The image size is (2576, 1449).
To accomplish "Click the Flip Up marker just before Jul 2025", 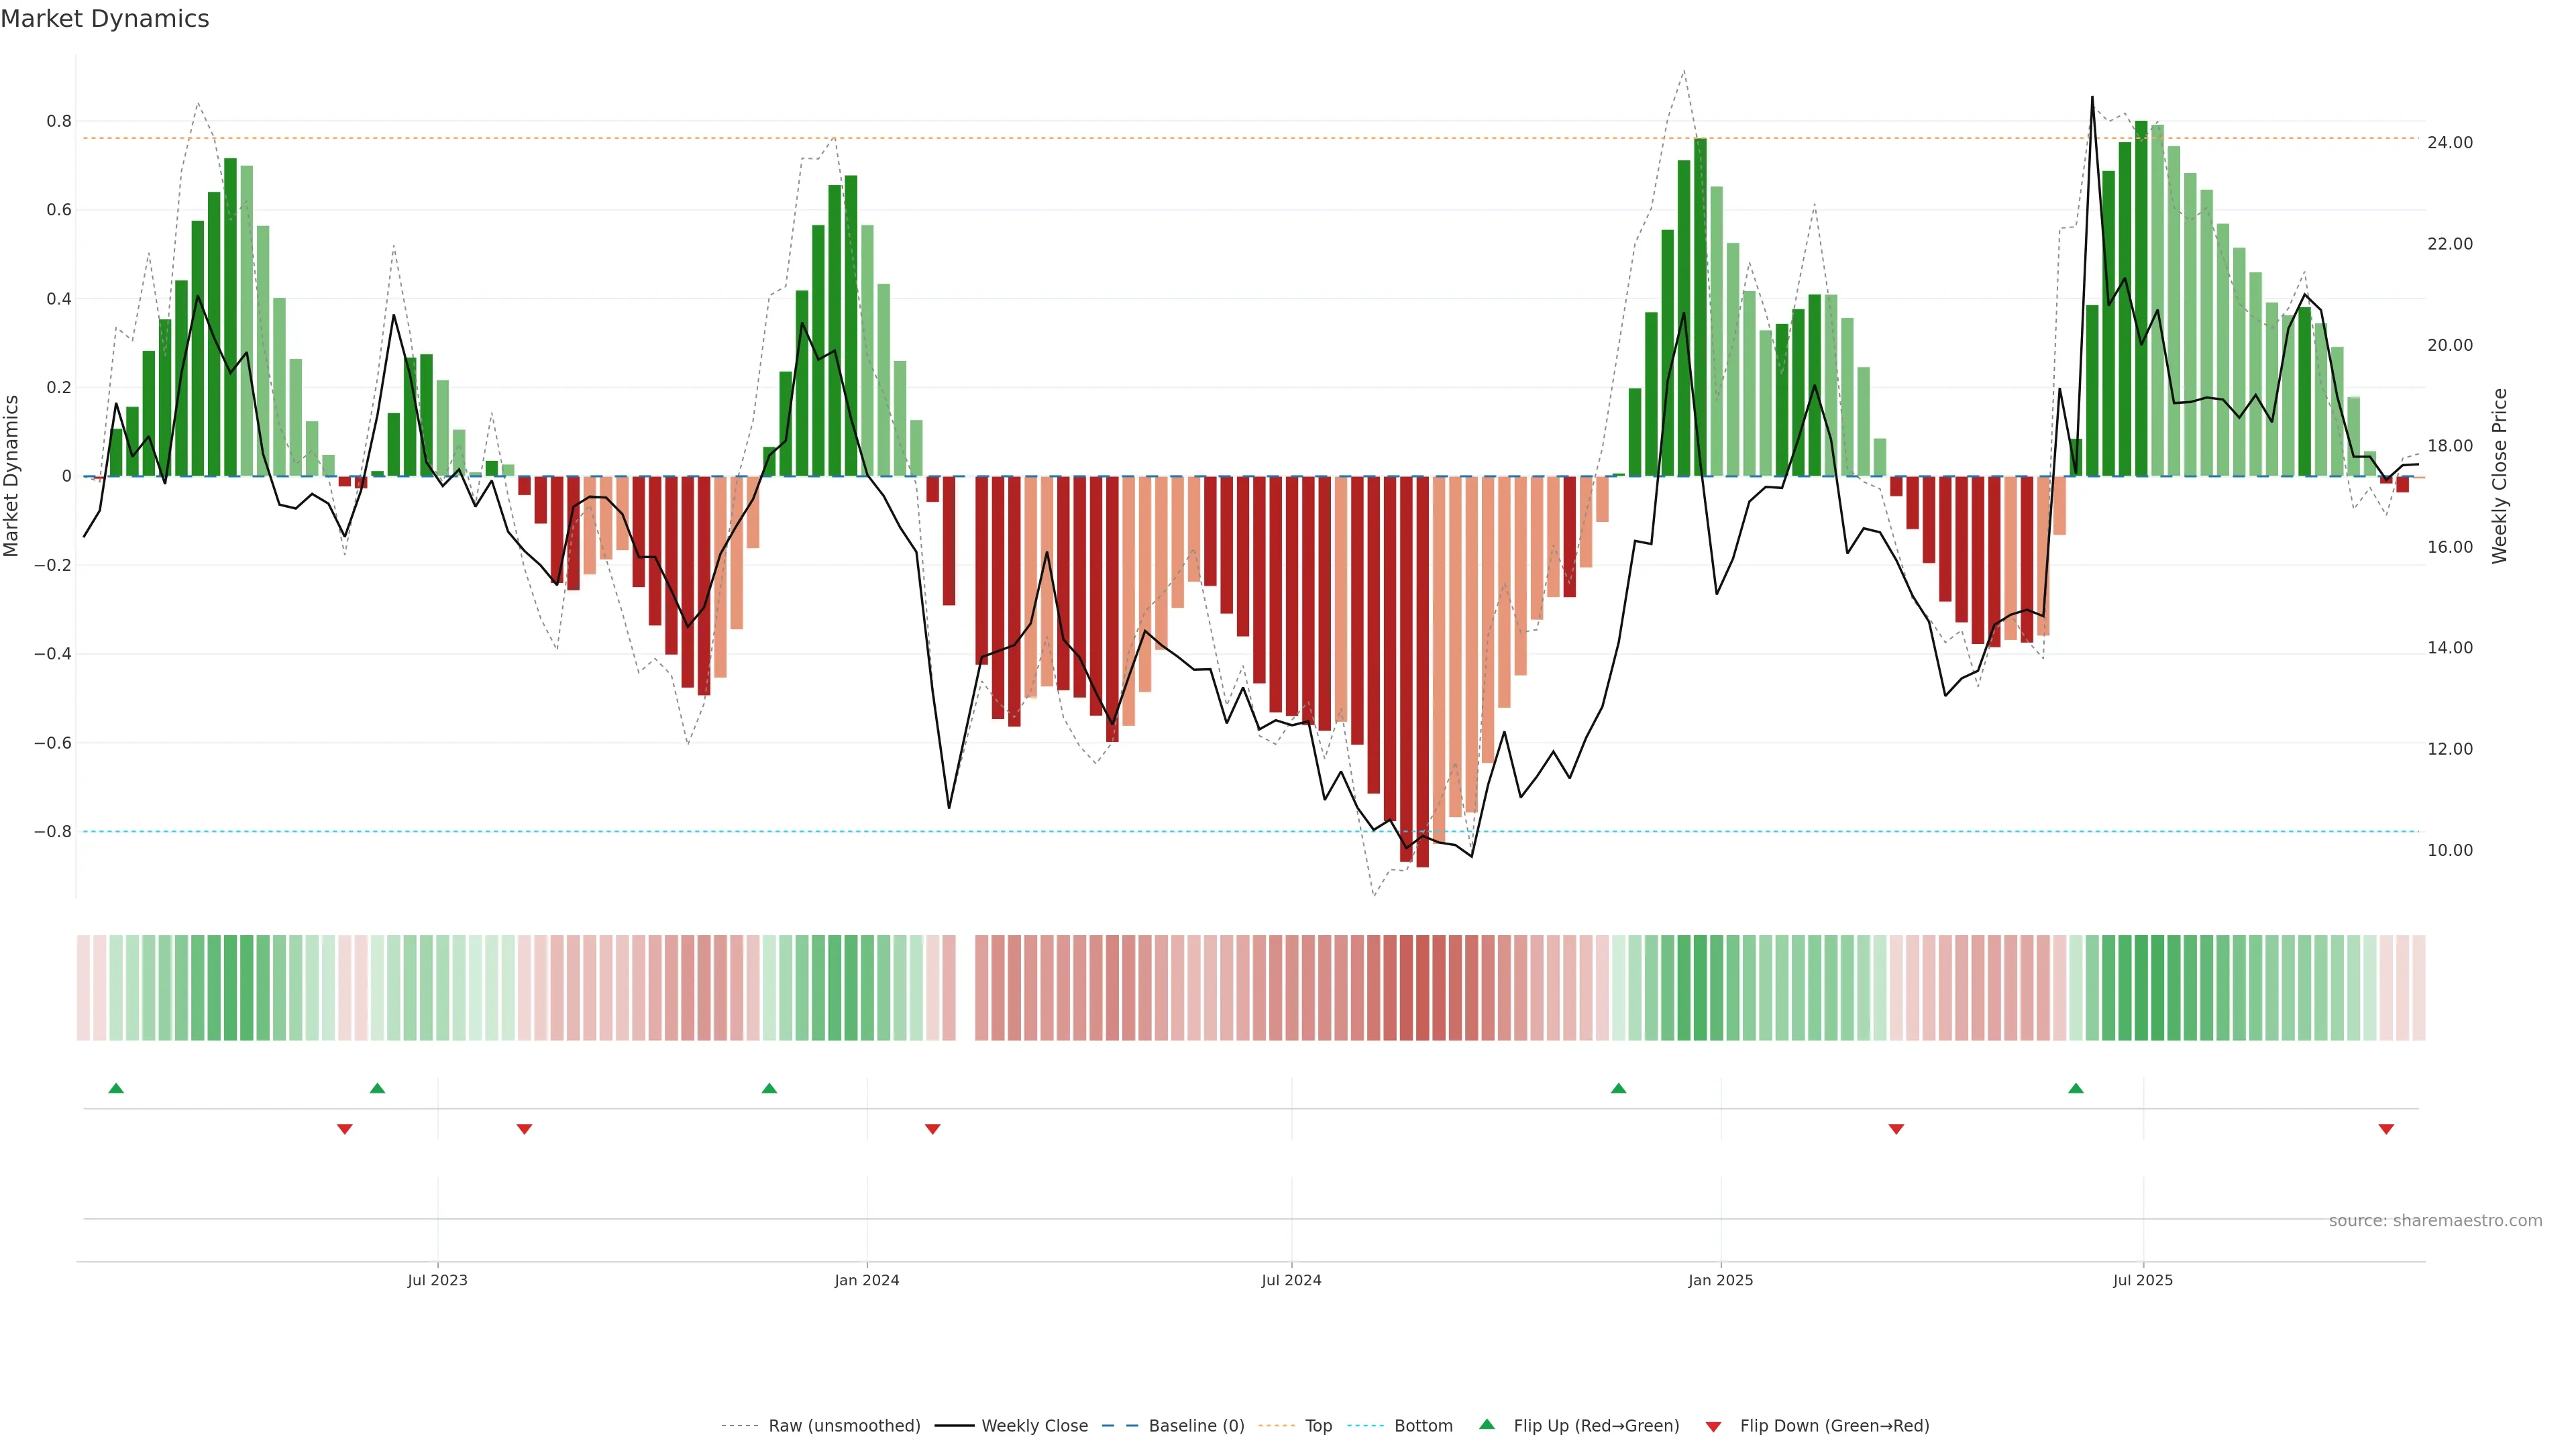I will click(2076, 1088).
